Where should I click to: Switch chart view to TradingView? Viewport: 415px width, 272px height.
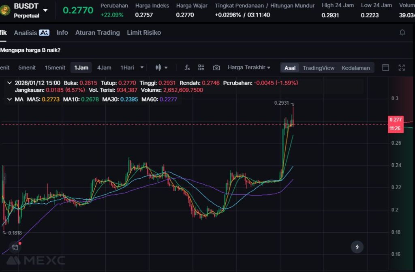[319, 68]
